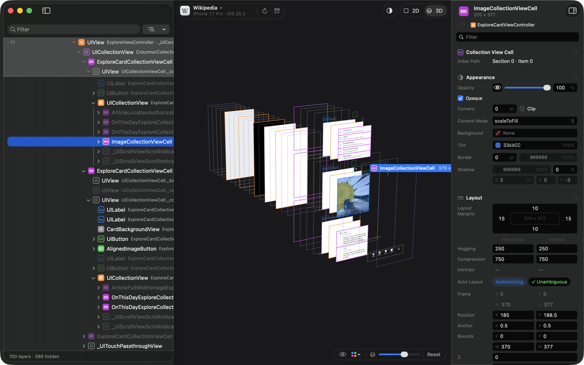
Task: Click the Opacity 100 percent field
Action: point(565,88)
